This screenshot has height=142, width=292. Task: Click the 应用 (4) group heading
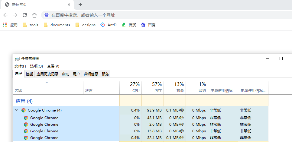24,101
